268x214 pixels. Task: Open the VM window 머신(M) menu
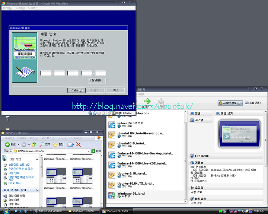pyautogui.click(x=8, y=8)
